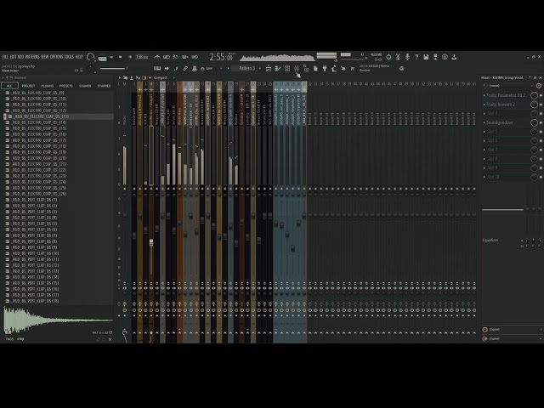Open the mixer input (none) dropdown
This screenshot has width=544, height=408.
tap(508, 86)
